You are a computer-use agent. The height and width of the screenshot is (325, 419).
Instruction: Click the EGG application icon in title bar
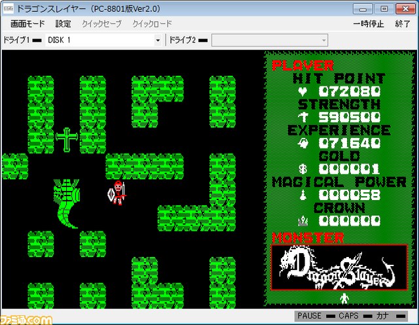9,9
